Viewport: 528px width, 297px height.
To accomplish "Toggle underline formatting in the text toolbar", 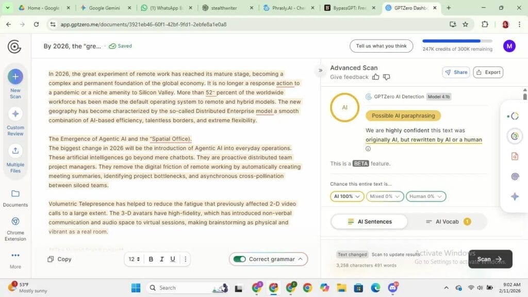I will coord(173,259).
